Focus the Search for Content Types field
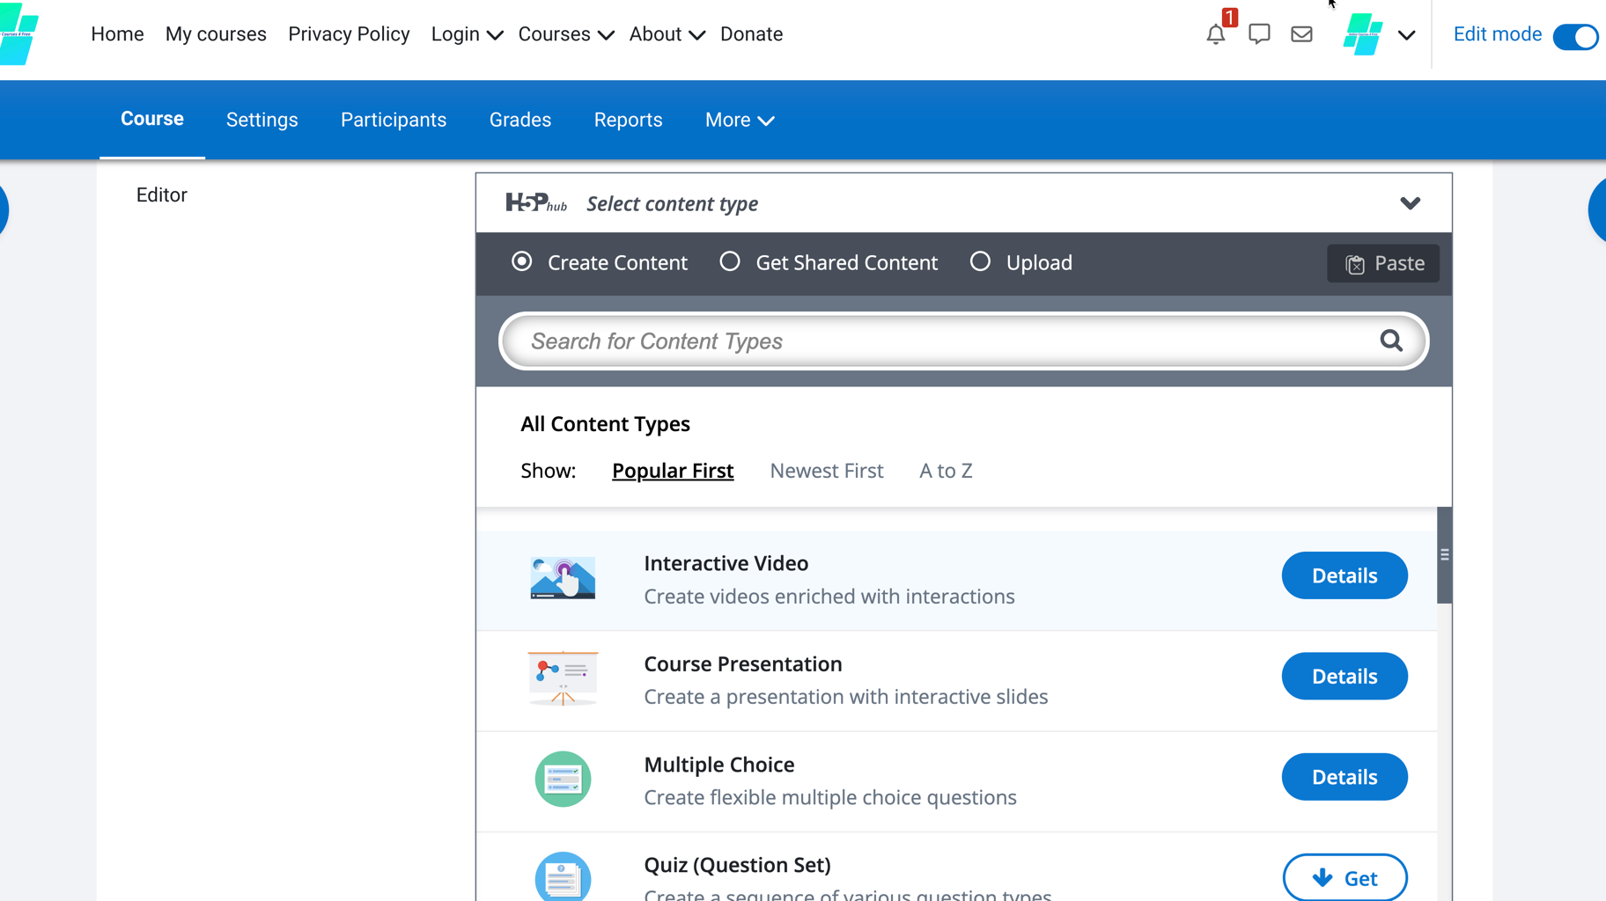1606x901 pixels. click(963, 341)
